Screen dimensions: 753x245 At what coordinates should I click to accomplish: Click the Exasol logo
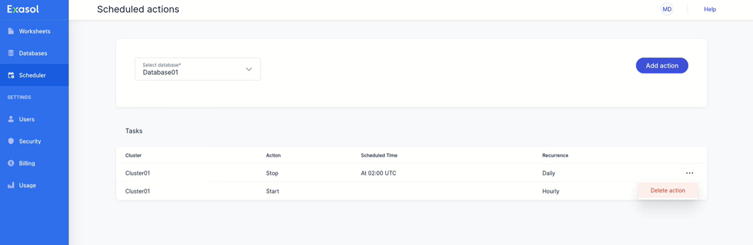23,9
